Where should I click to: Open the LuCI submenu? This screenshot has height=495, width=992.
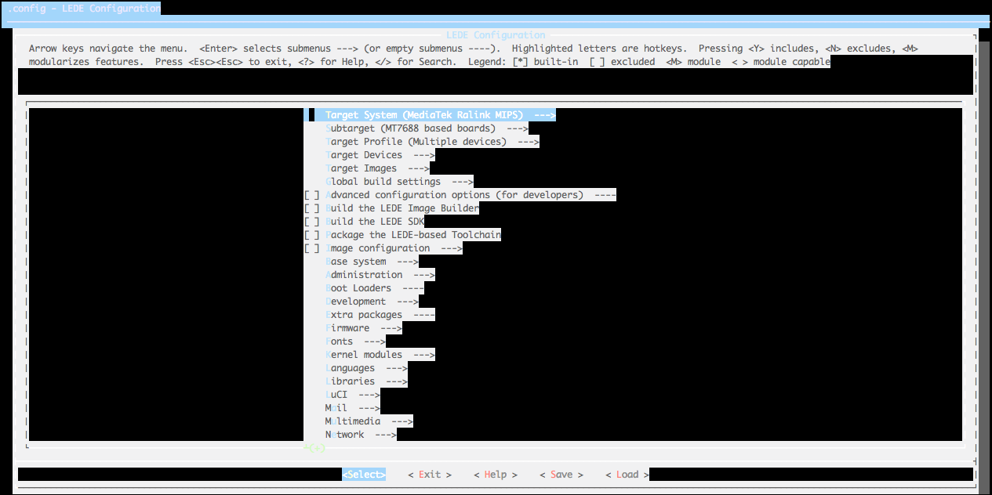tap(352, 395)
